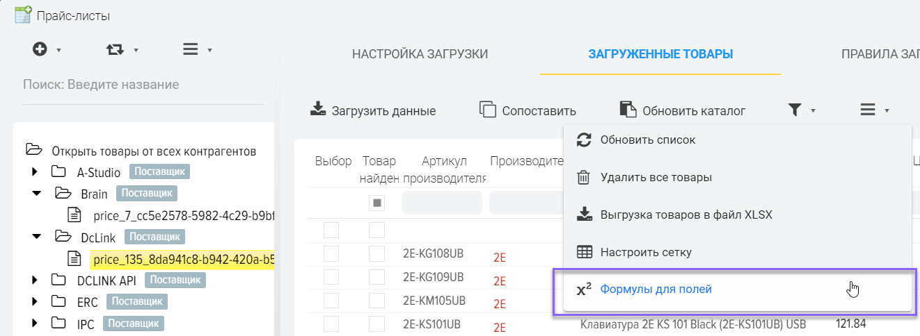
Task: Switch to the НАСТРОЙКА ЗАГРУЗКИ tab
Action: (x=420, y=54)
